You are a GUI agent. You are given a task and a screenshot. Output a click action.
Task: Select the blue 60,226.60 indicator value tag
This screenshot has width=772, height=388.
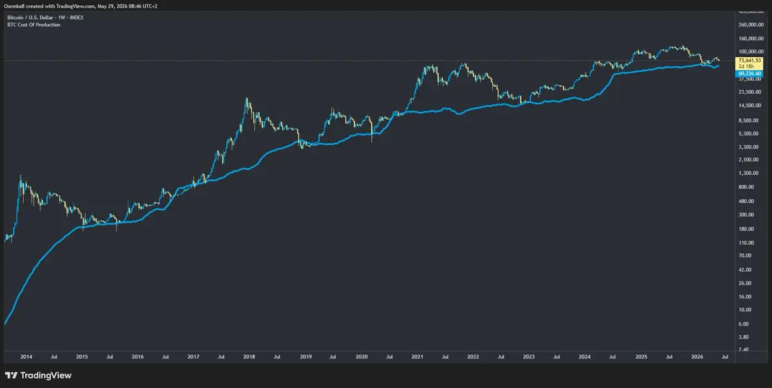coord(749,74)
